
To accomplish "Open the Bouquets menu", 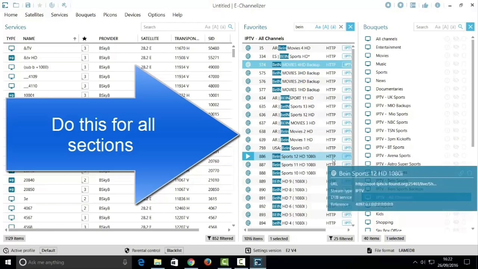I will [x=86, y=15].
